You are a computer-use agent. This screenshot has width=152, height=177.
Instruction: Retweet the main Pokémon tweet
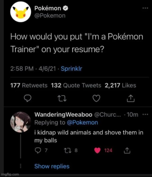[x=62, y=99]
